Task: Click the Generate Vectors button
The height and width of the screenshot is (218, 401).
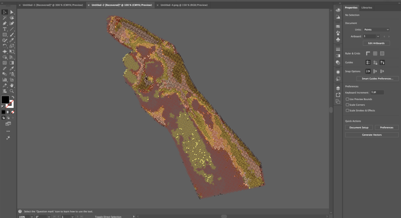Action: (372, 135)
